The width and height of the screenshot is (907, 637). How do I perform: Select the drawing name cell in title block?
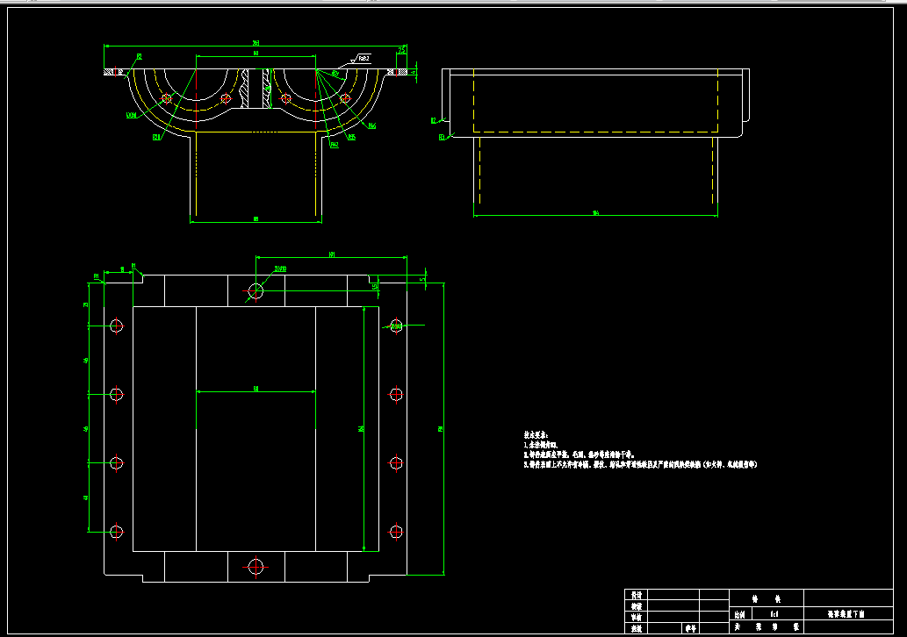(846, 614)
